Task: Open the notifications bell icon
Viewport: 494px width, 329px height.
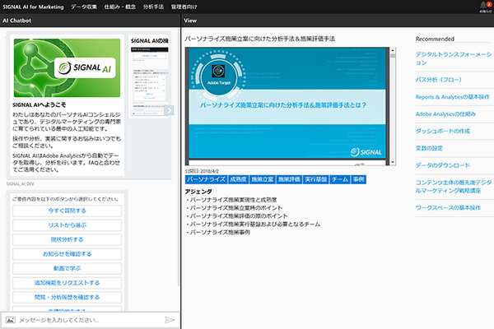Action: tap(483, 7)
